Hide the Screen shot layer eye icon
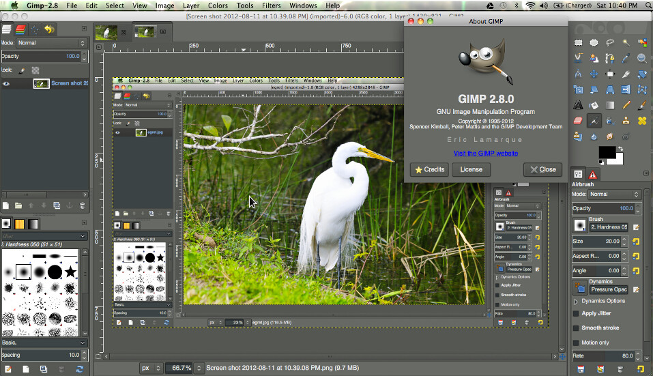653x376 pixels. [x=6, y=84]
